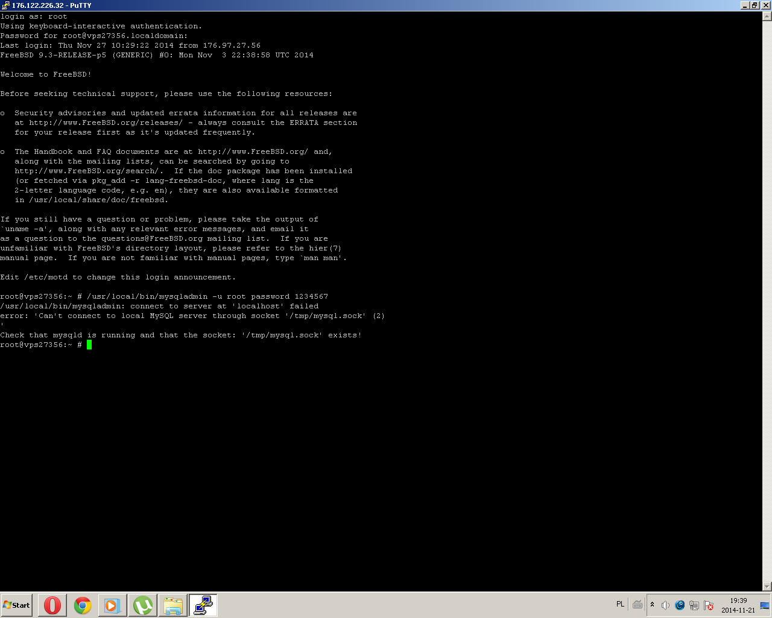Launch Opera browser from taskbar

(52, 605)
